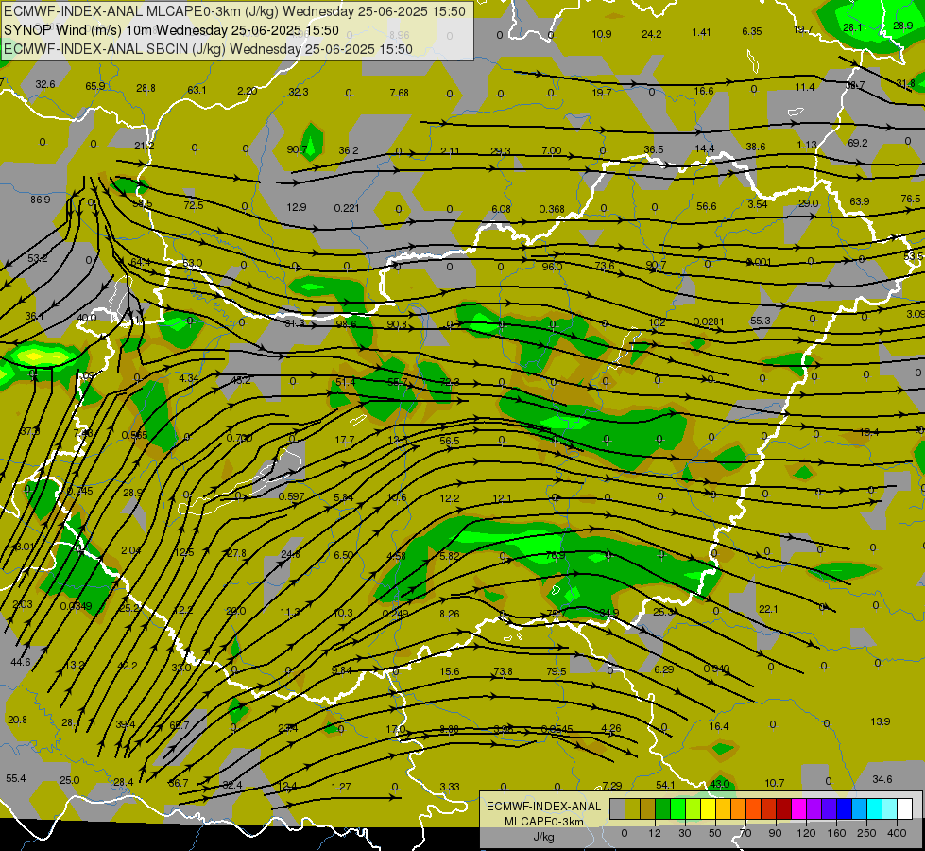Click the map value '0.597'
925x851 pixels.
click(291, 496)
